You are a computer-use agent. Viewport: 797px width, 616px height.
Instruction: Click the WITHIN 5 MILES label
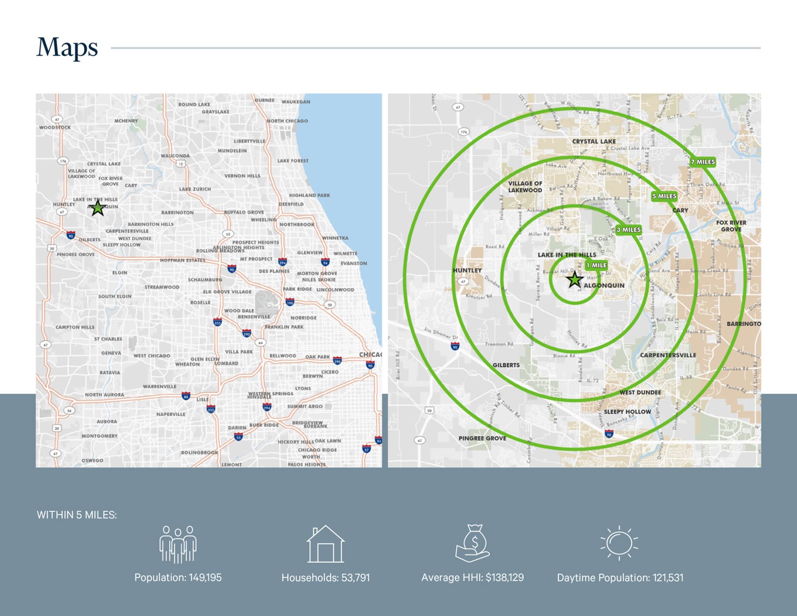pos(77,515)
